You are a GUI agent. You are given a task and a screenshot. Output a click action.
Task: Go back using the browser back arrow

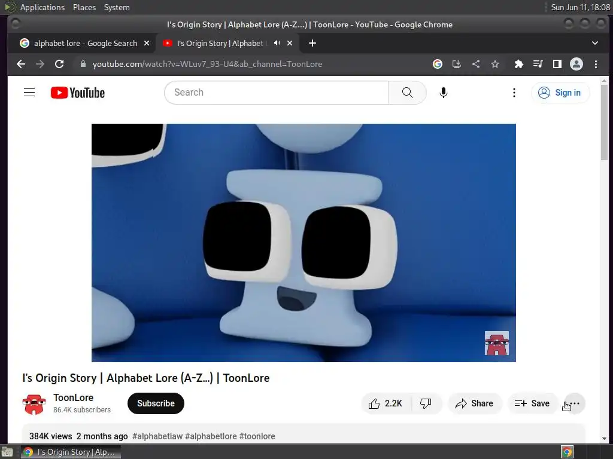point(21,64)
